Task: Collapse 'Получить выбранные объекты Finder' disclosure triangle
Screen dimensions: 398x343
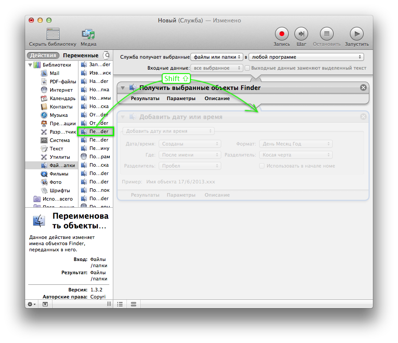Action: click(123, 87)
